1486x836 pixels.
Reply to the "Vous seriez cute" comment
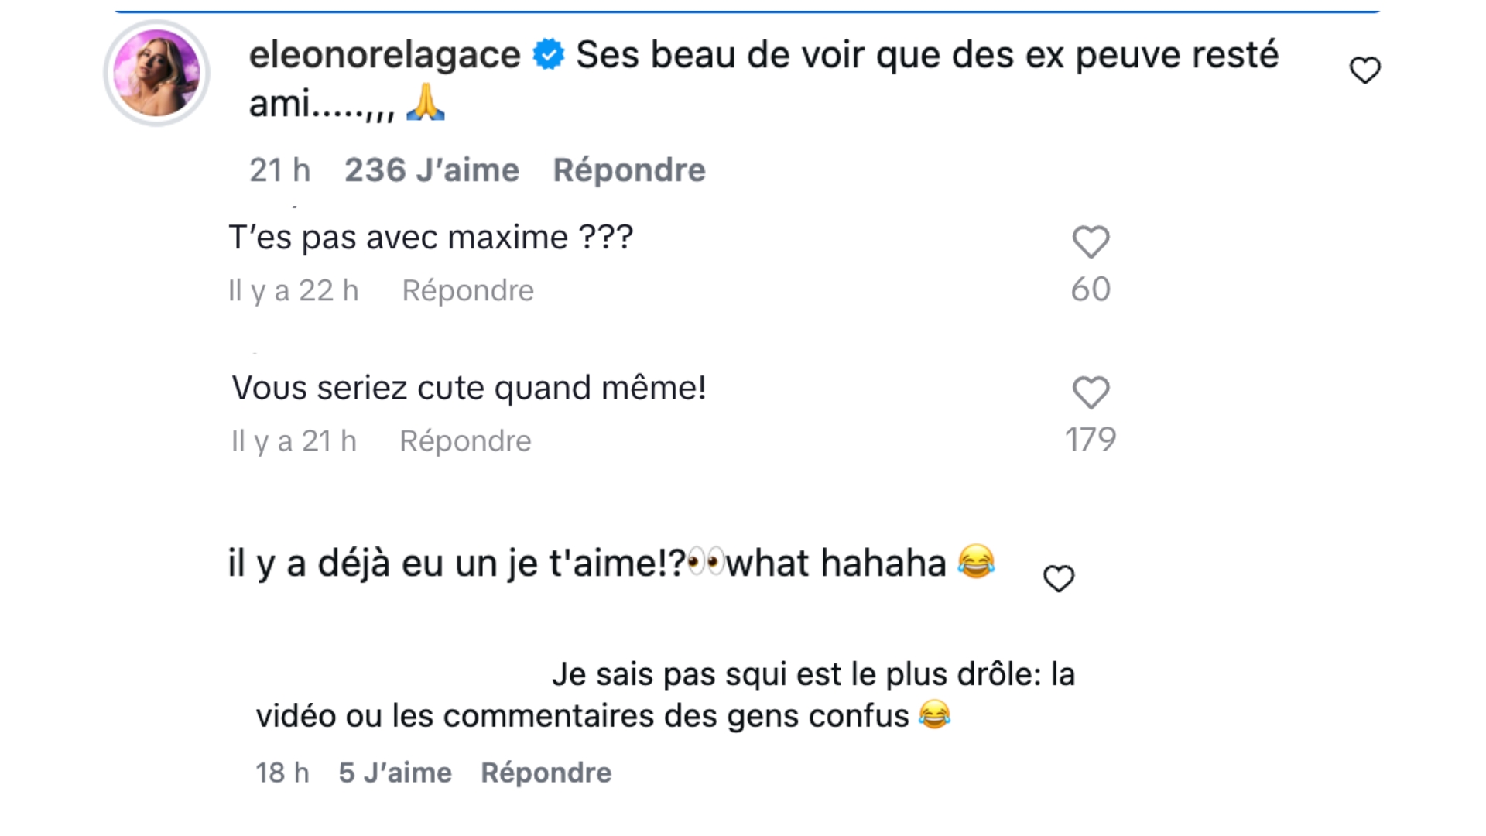pos(465,441)
